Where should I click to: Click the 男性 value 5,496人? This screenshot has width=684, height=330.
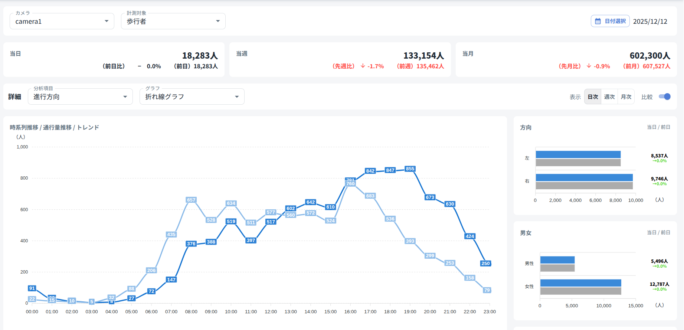click(x=659, y=261)
